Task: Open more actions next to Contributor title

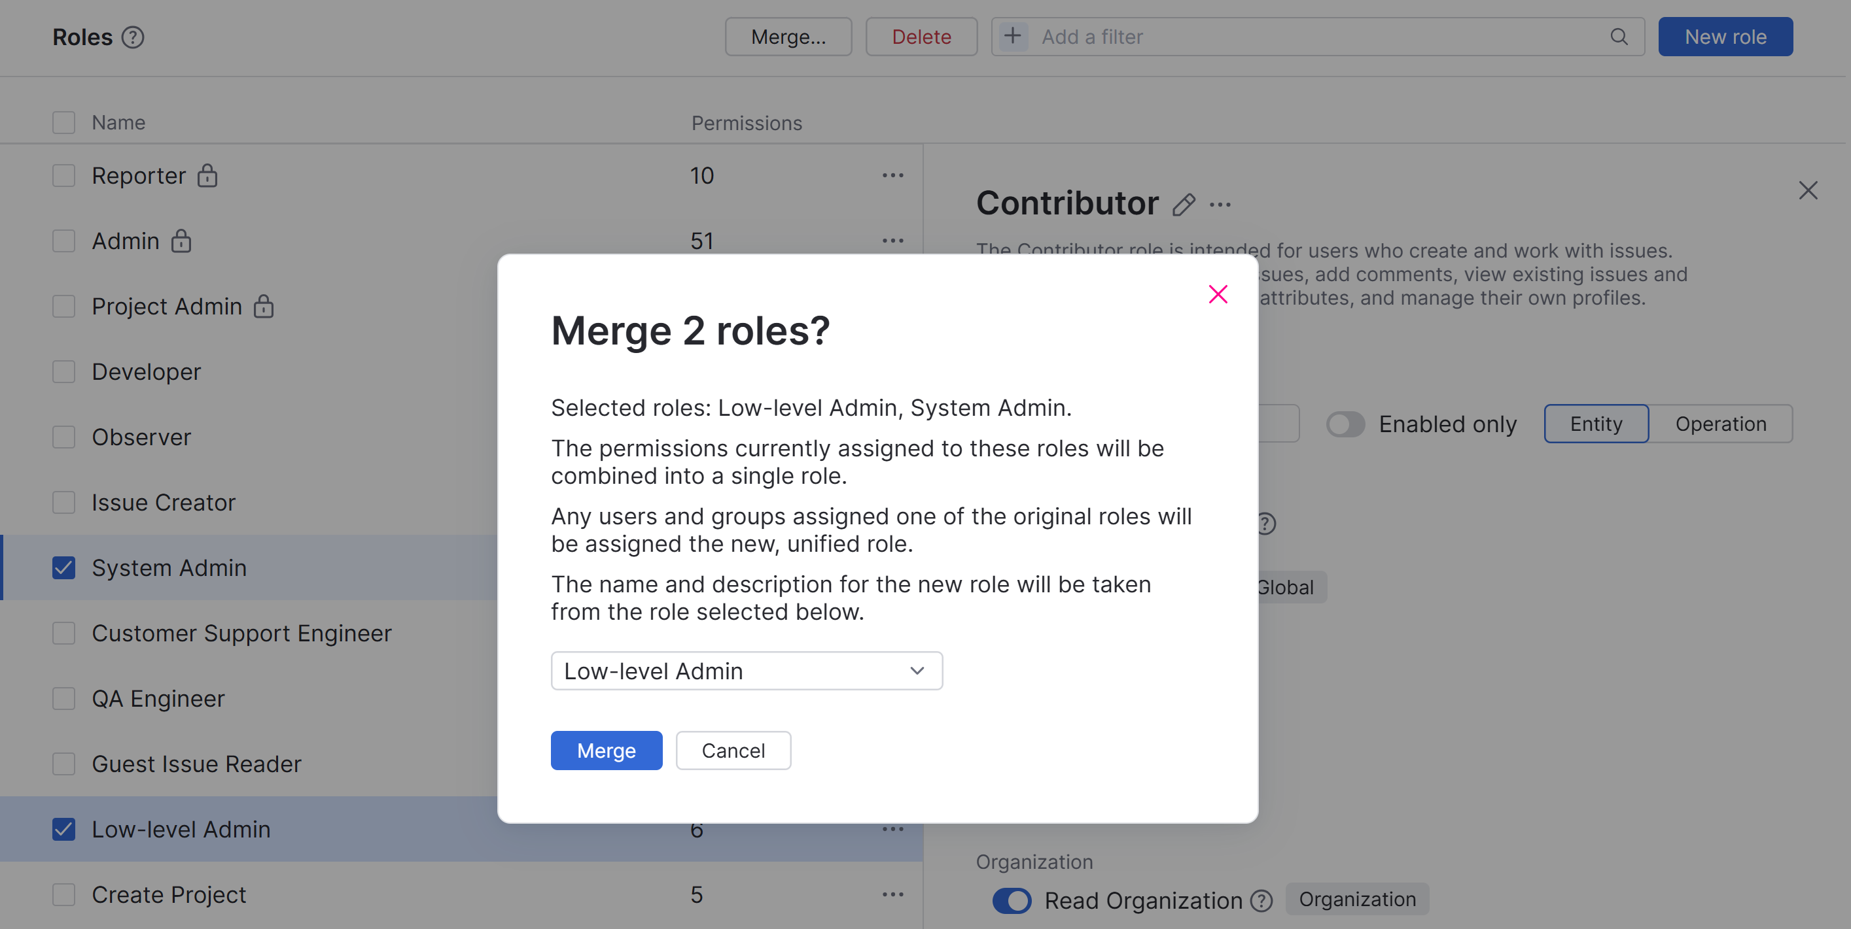Action: 1220,205
